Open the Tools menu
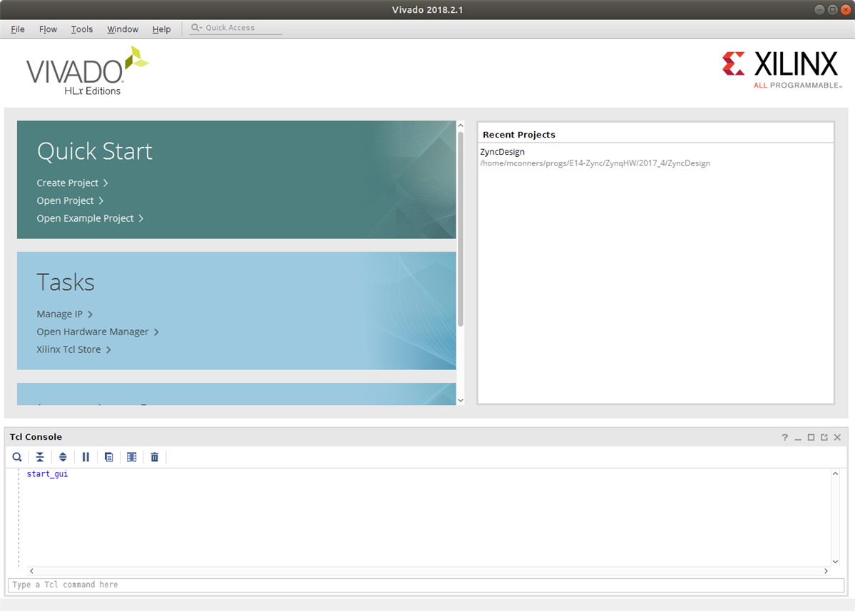Screen dimensions: 855x611 pyautogui.click(x=82, y=29)
